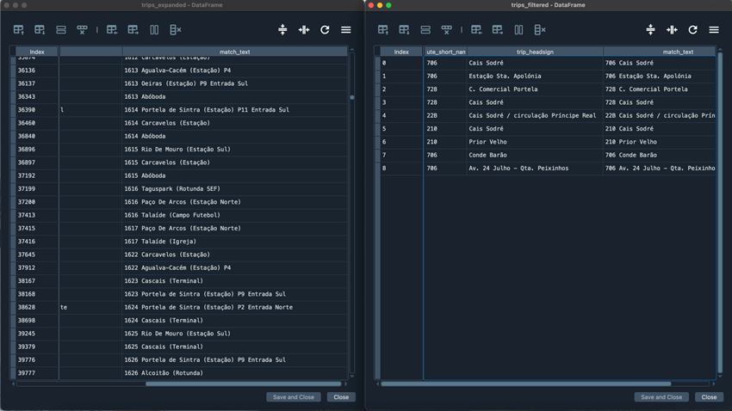Viewport: 732px width, 411px height.
Task: Click match_text column header in trips_expanded
Action: (x=235, y=52)
